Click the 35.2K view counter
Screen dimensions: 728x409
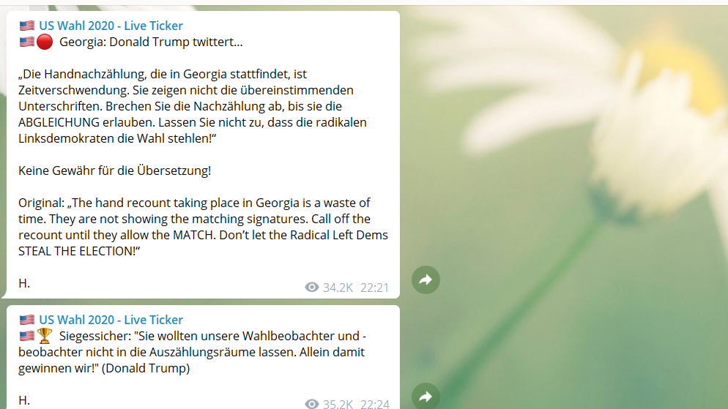(338, 404)
